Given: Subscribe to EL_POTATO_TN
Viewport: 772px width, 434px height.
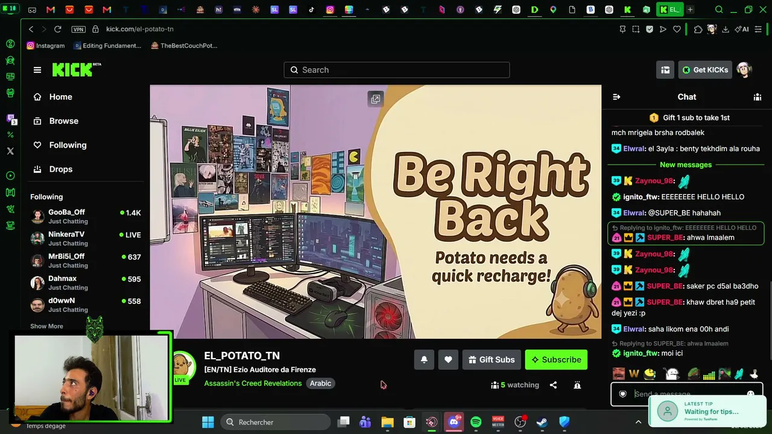Looking at the screenshot, I should (x=556, y=360).
